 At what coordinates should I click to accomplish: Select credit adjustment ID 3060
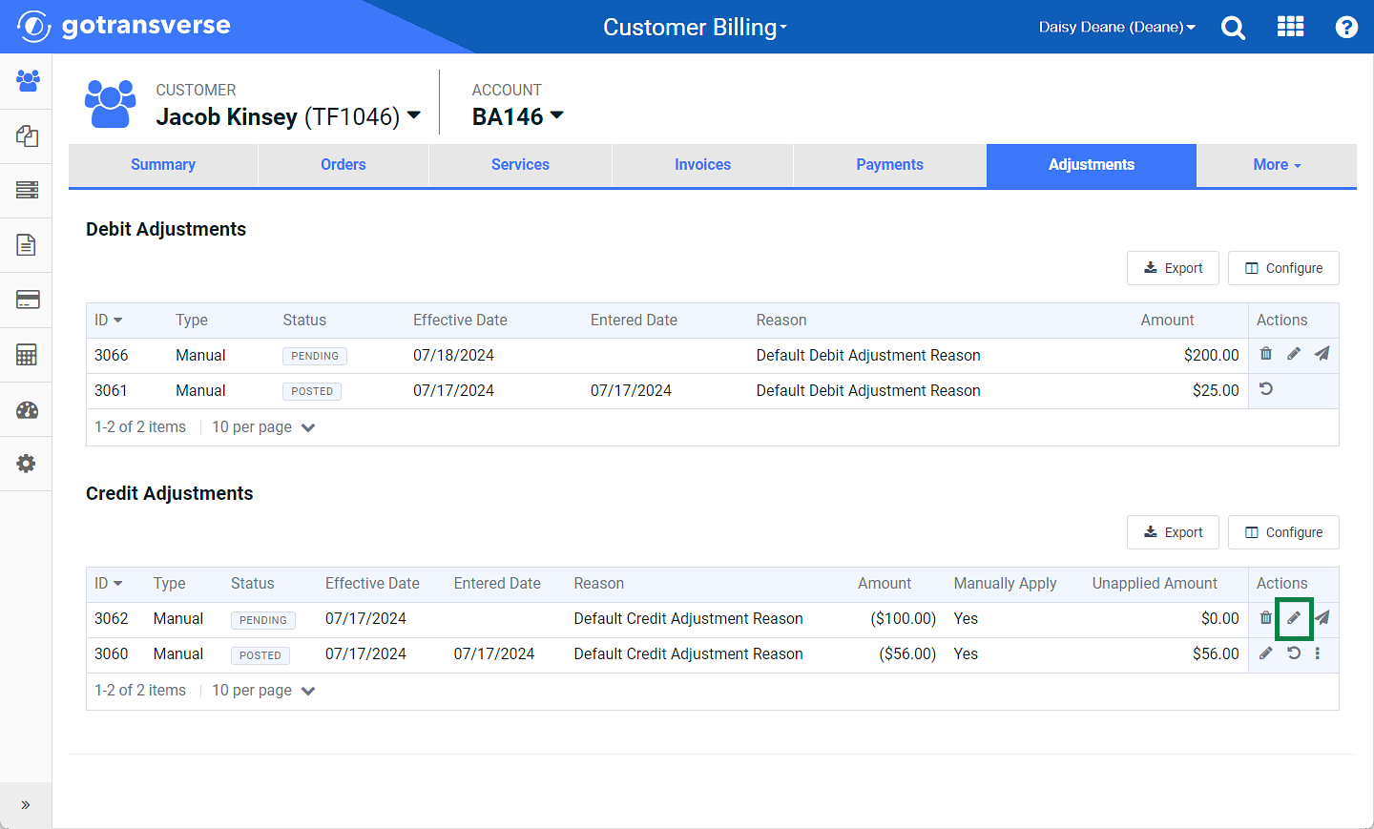coord(111,653)
